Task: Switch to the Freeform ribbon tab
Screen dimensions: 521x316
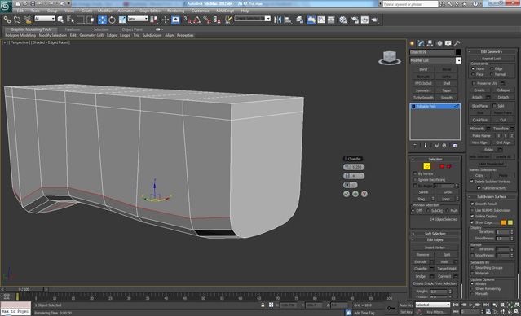Action: pos(73,29)
